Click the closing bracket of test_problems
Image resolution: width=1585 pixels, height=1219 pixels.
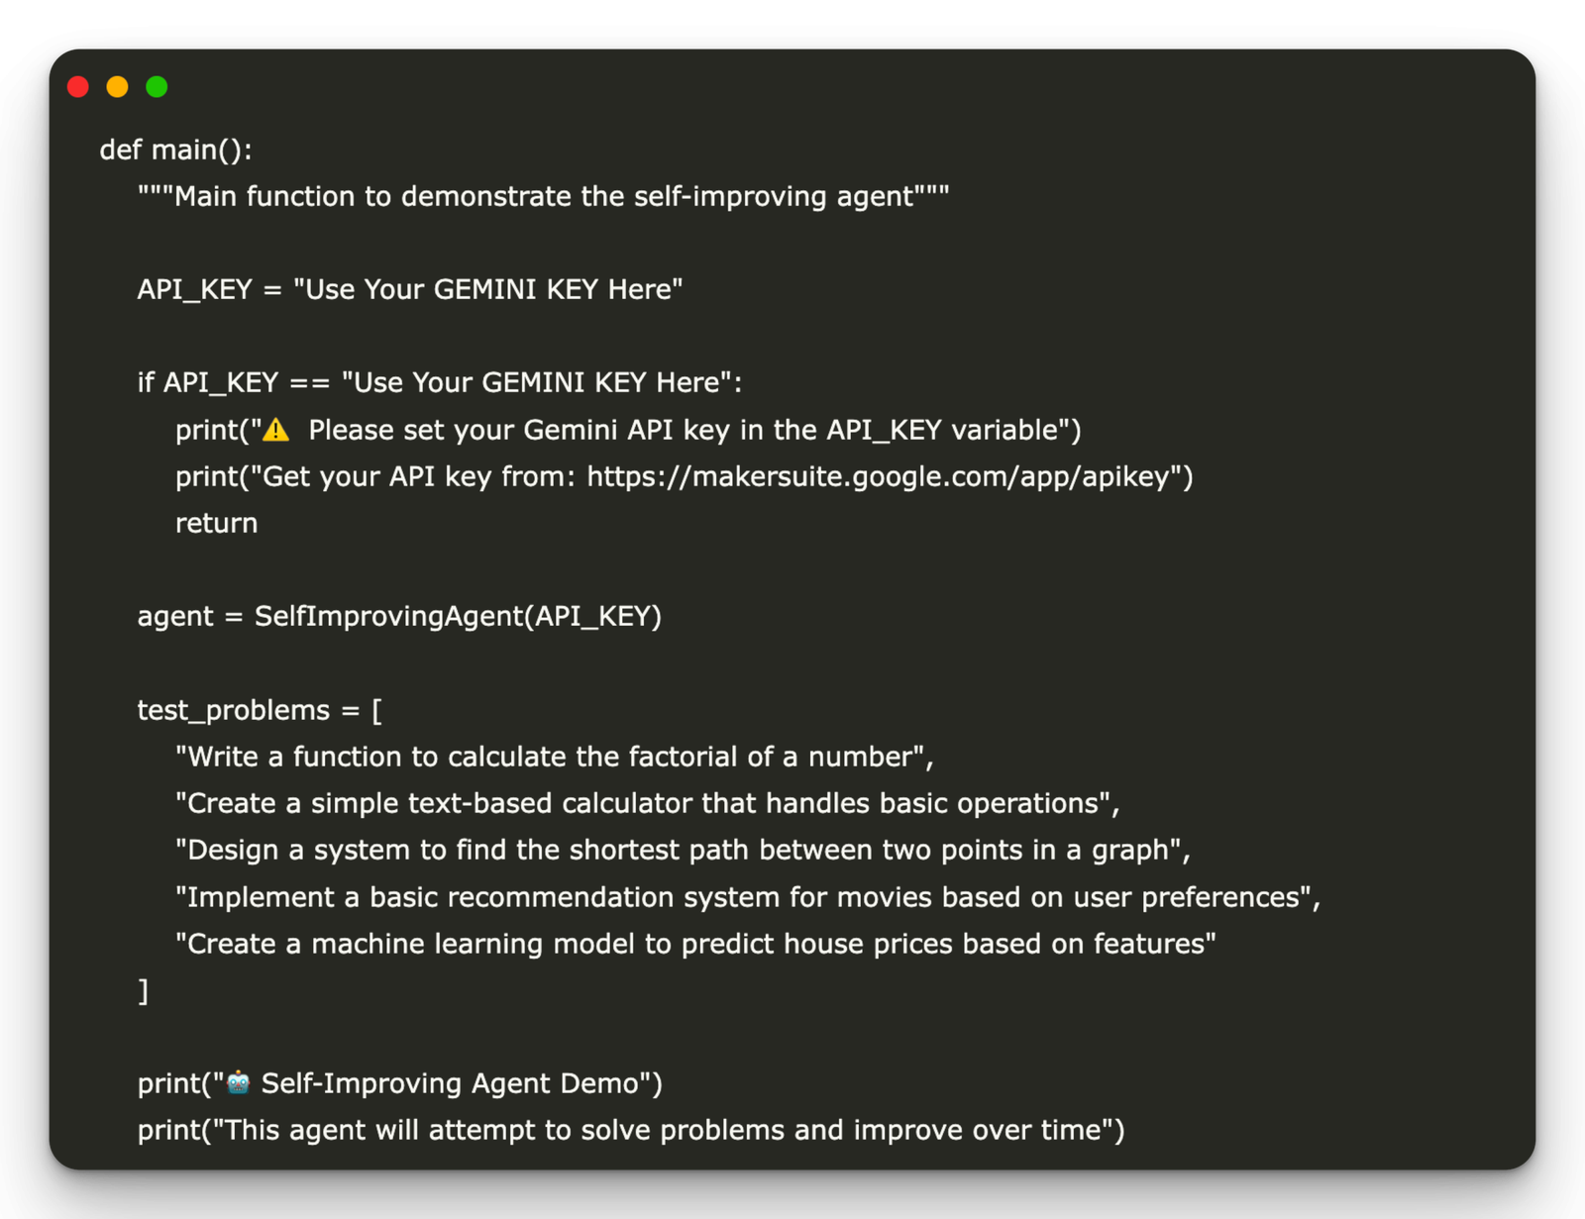pyautogui.click(x=144, y=991)
